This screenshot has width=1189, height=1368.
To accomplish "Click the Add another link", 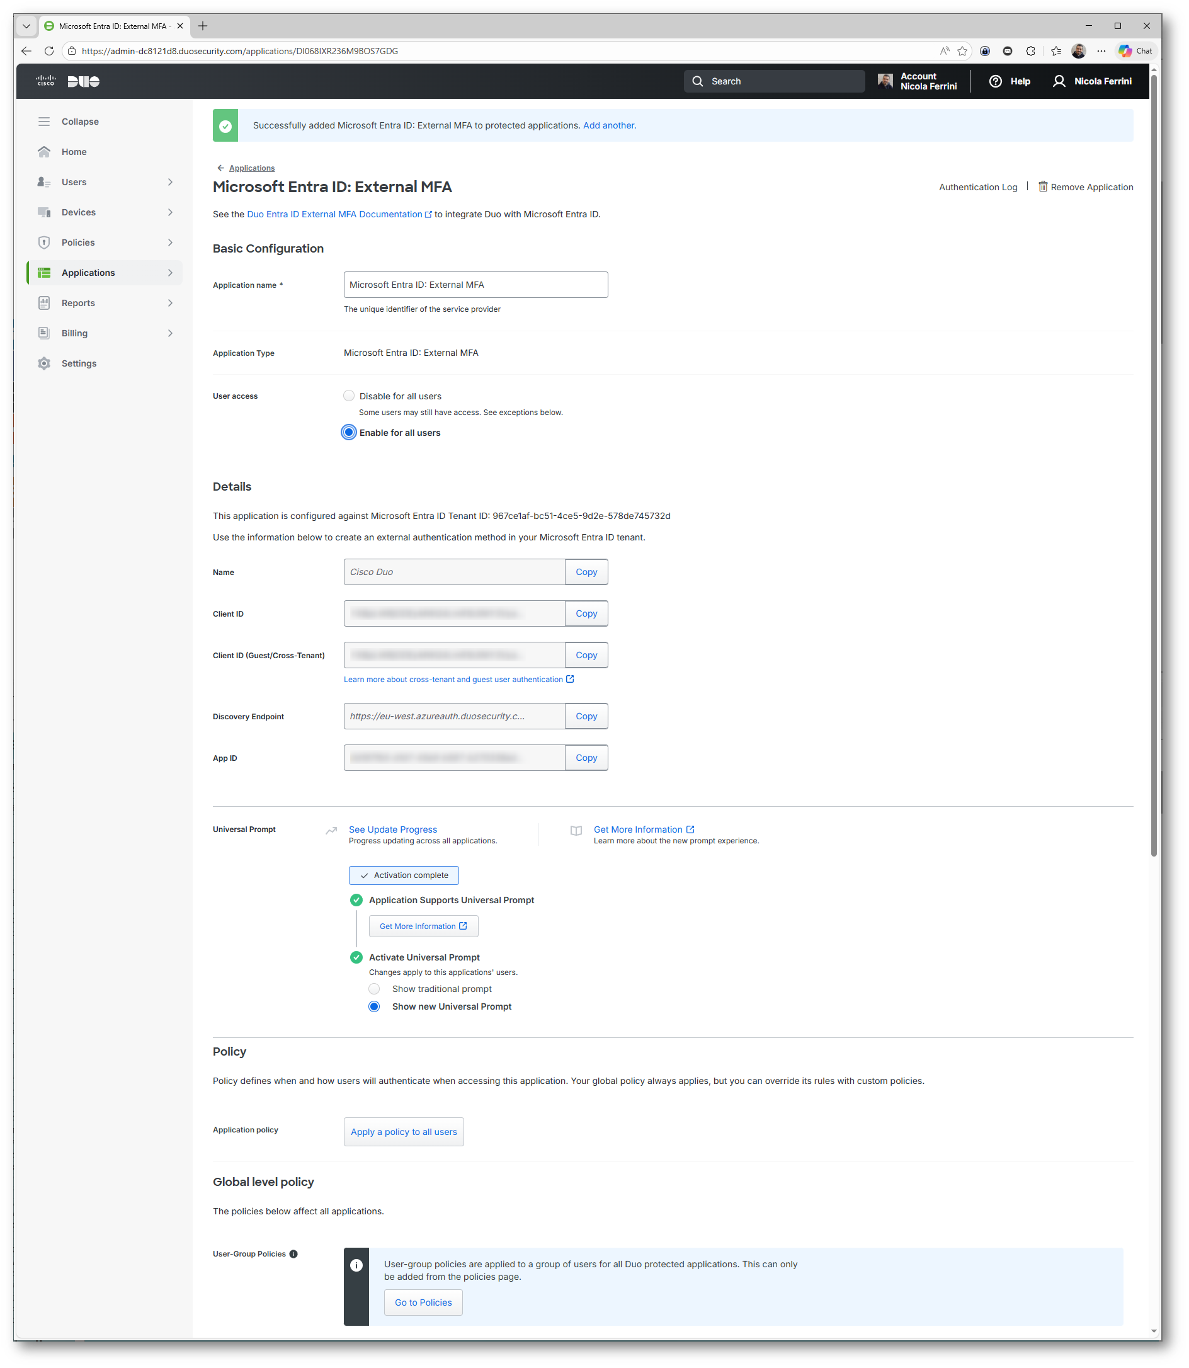I will [608, 125].
